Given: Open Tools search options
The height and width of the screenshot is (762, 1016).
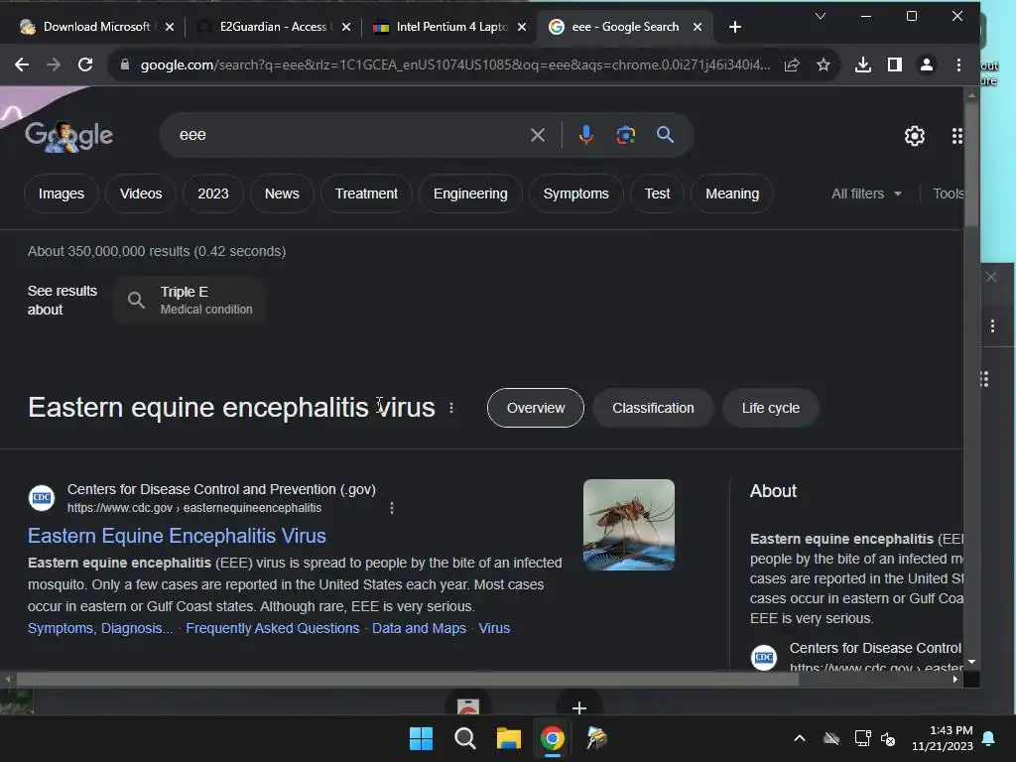Looking at the screenshot, I should [x=948, y=193].
